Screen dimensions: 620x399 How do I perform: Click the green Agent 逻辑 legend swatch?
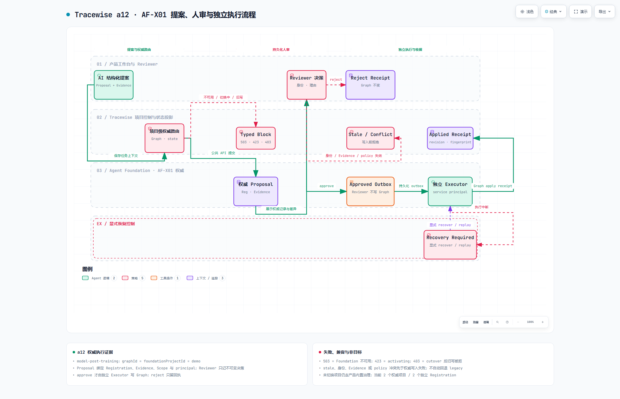tap(85, 278)
